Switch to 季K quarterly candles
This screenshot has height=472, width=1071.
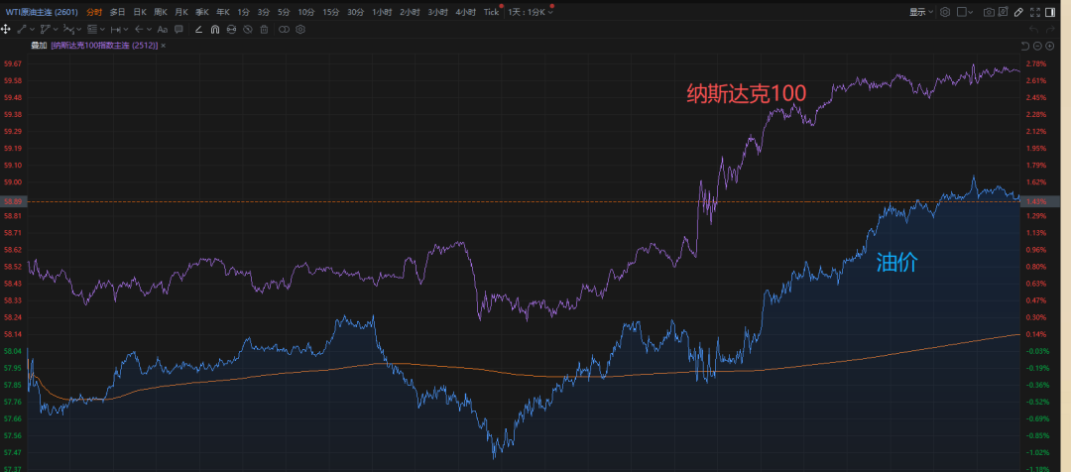click(x=202, y=12)
